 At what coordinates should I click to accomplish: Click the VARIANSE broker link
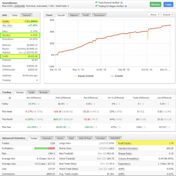tap(19, 6)
